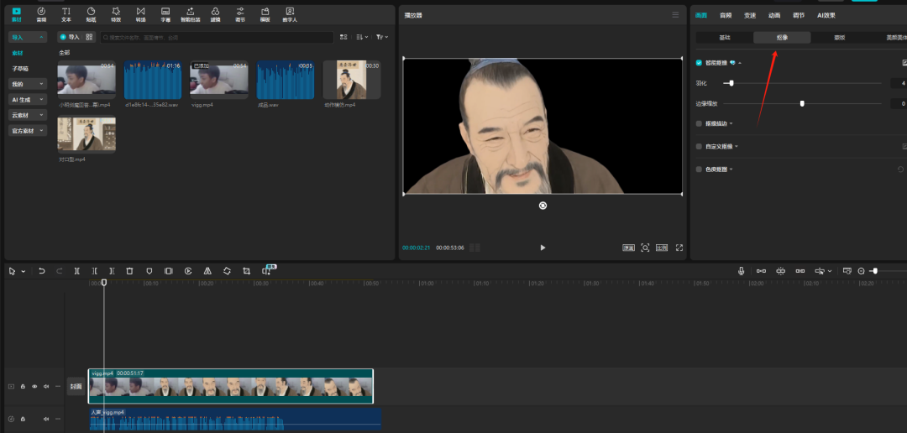Screen dimensions: 907x433
Task: Enter fullscreen preview in the player
Action: (x=679, y=248)
